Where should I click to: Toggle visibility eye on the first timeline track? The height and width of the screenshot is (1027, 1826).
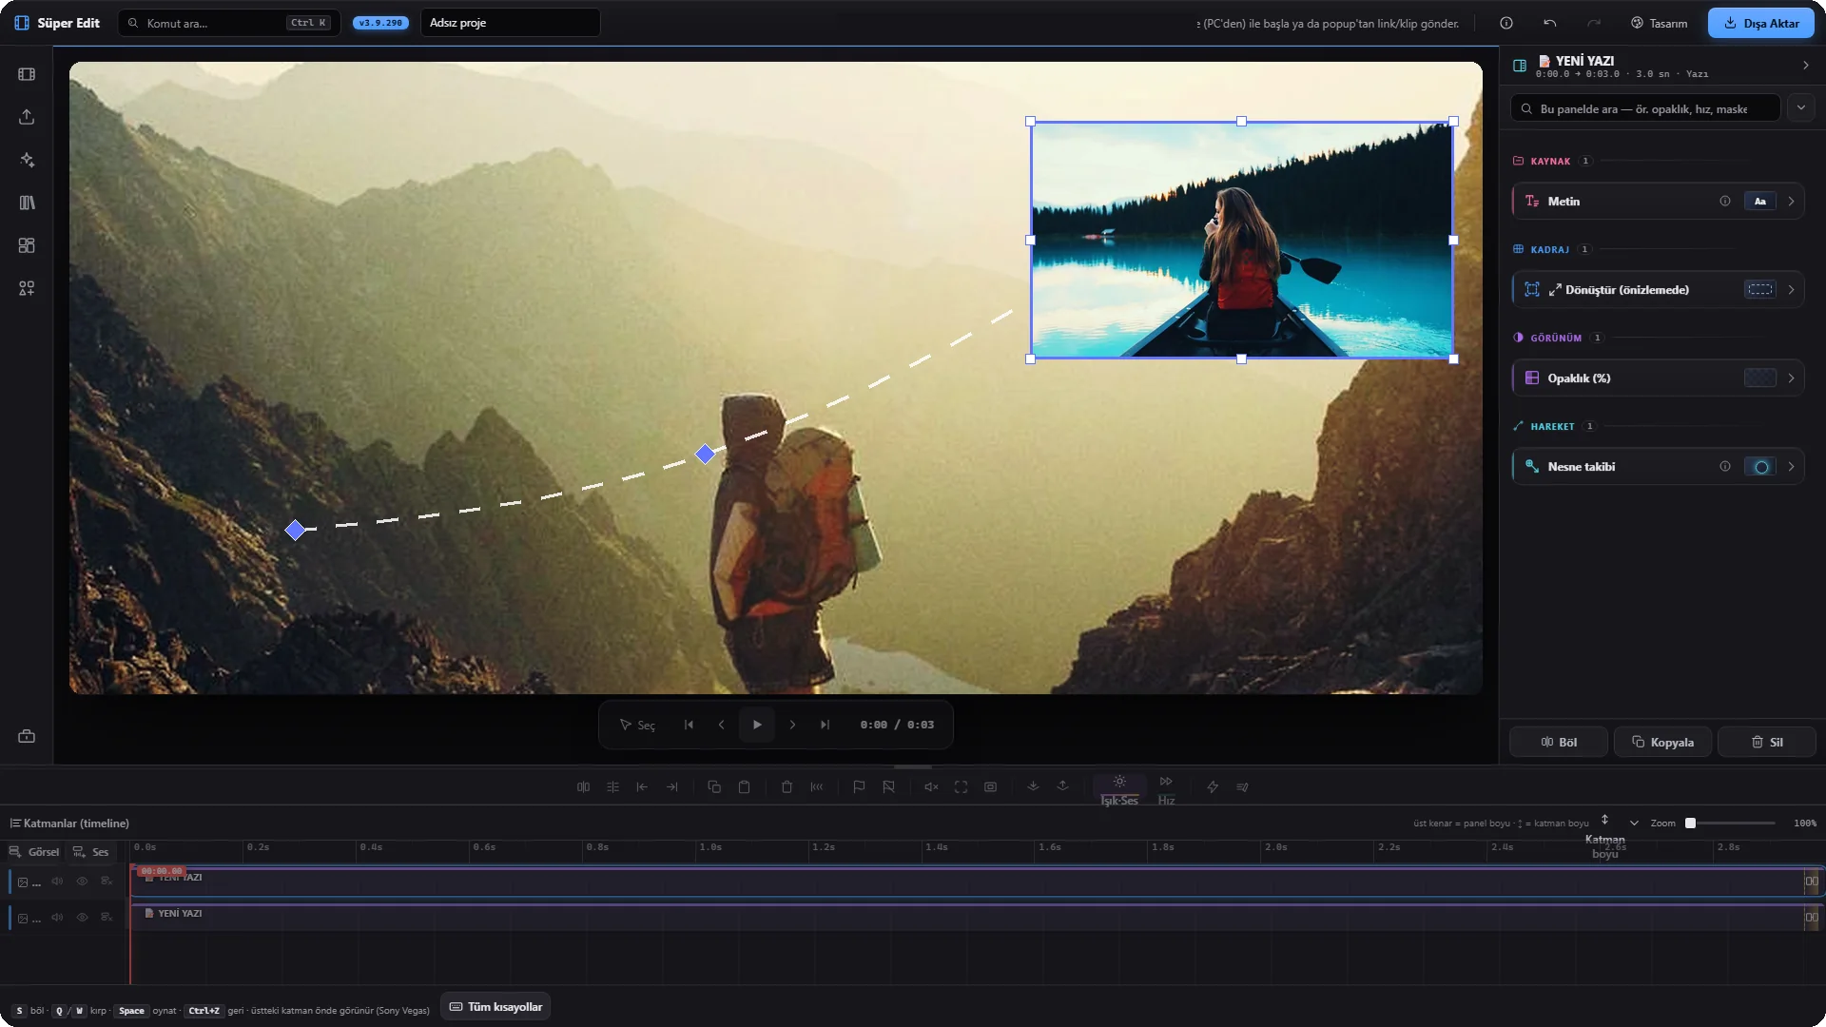[82, 882]
